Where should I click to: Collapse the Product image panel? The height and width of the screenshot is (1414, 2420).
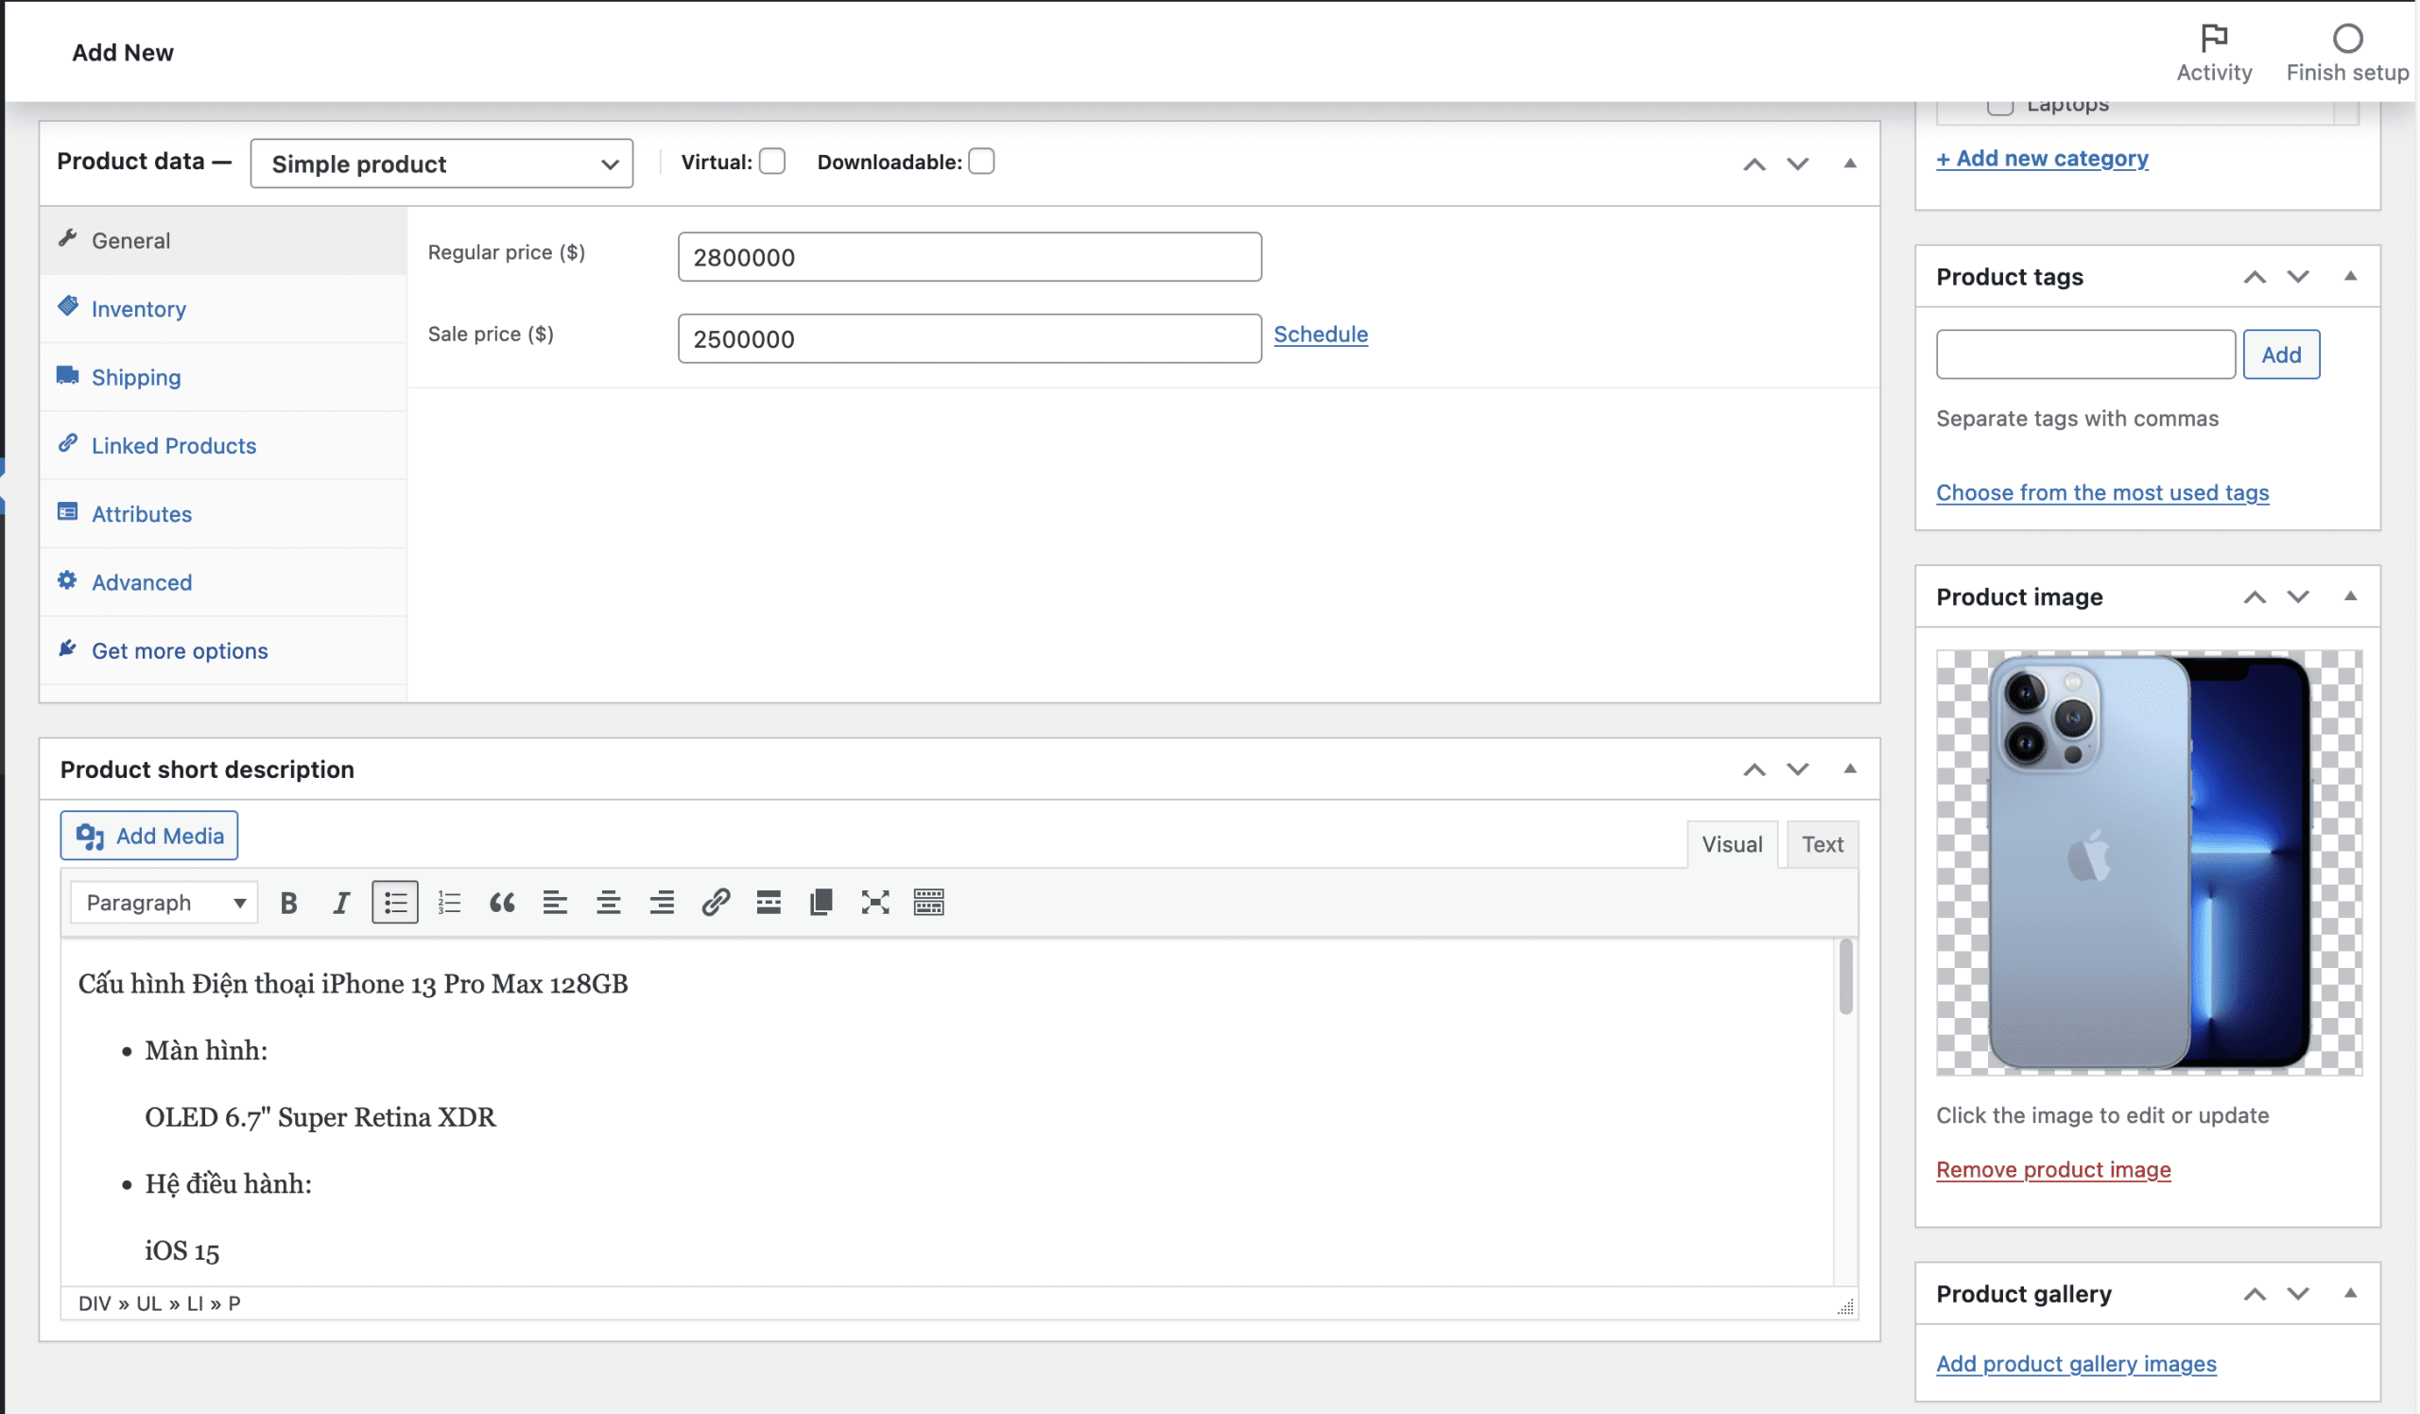(2350, 596)
